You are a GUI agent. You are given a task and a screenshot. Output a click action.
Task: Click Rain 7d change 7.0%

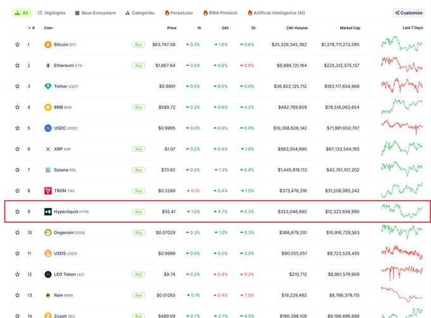pyautogui.click(x=247, y=295)
